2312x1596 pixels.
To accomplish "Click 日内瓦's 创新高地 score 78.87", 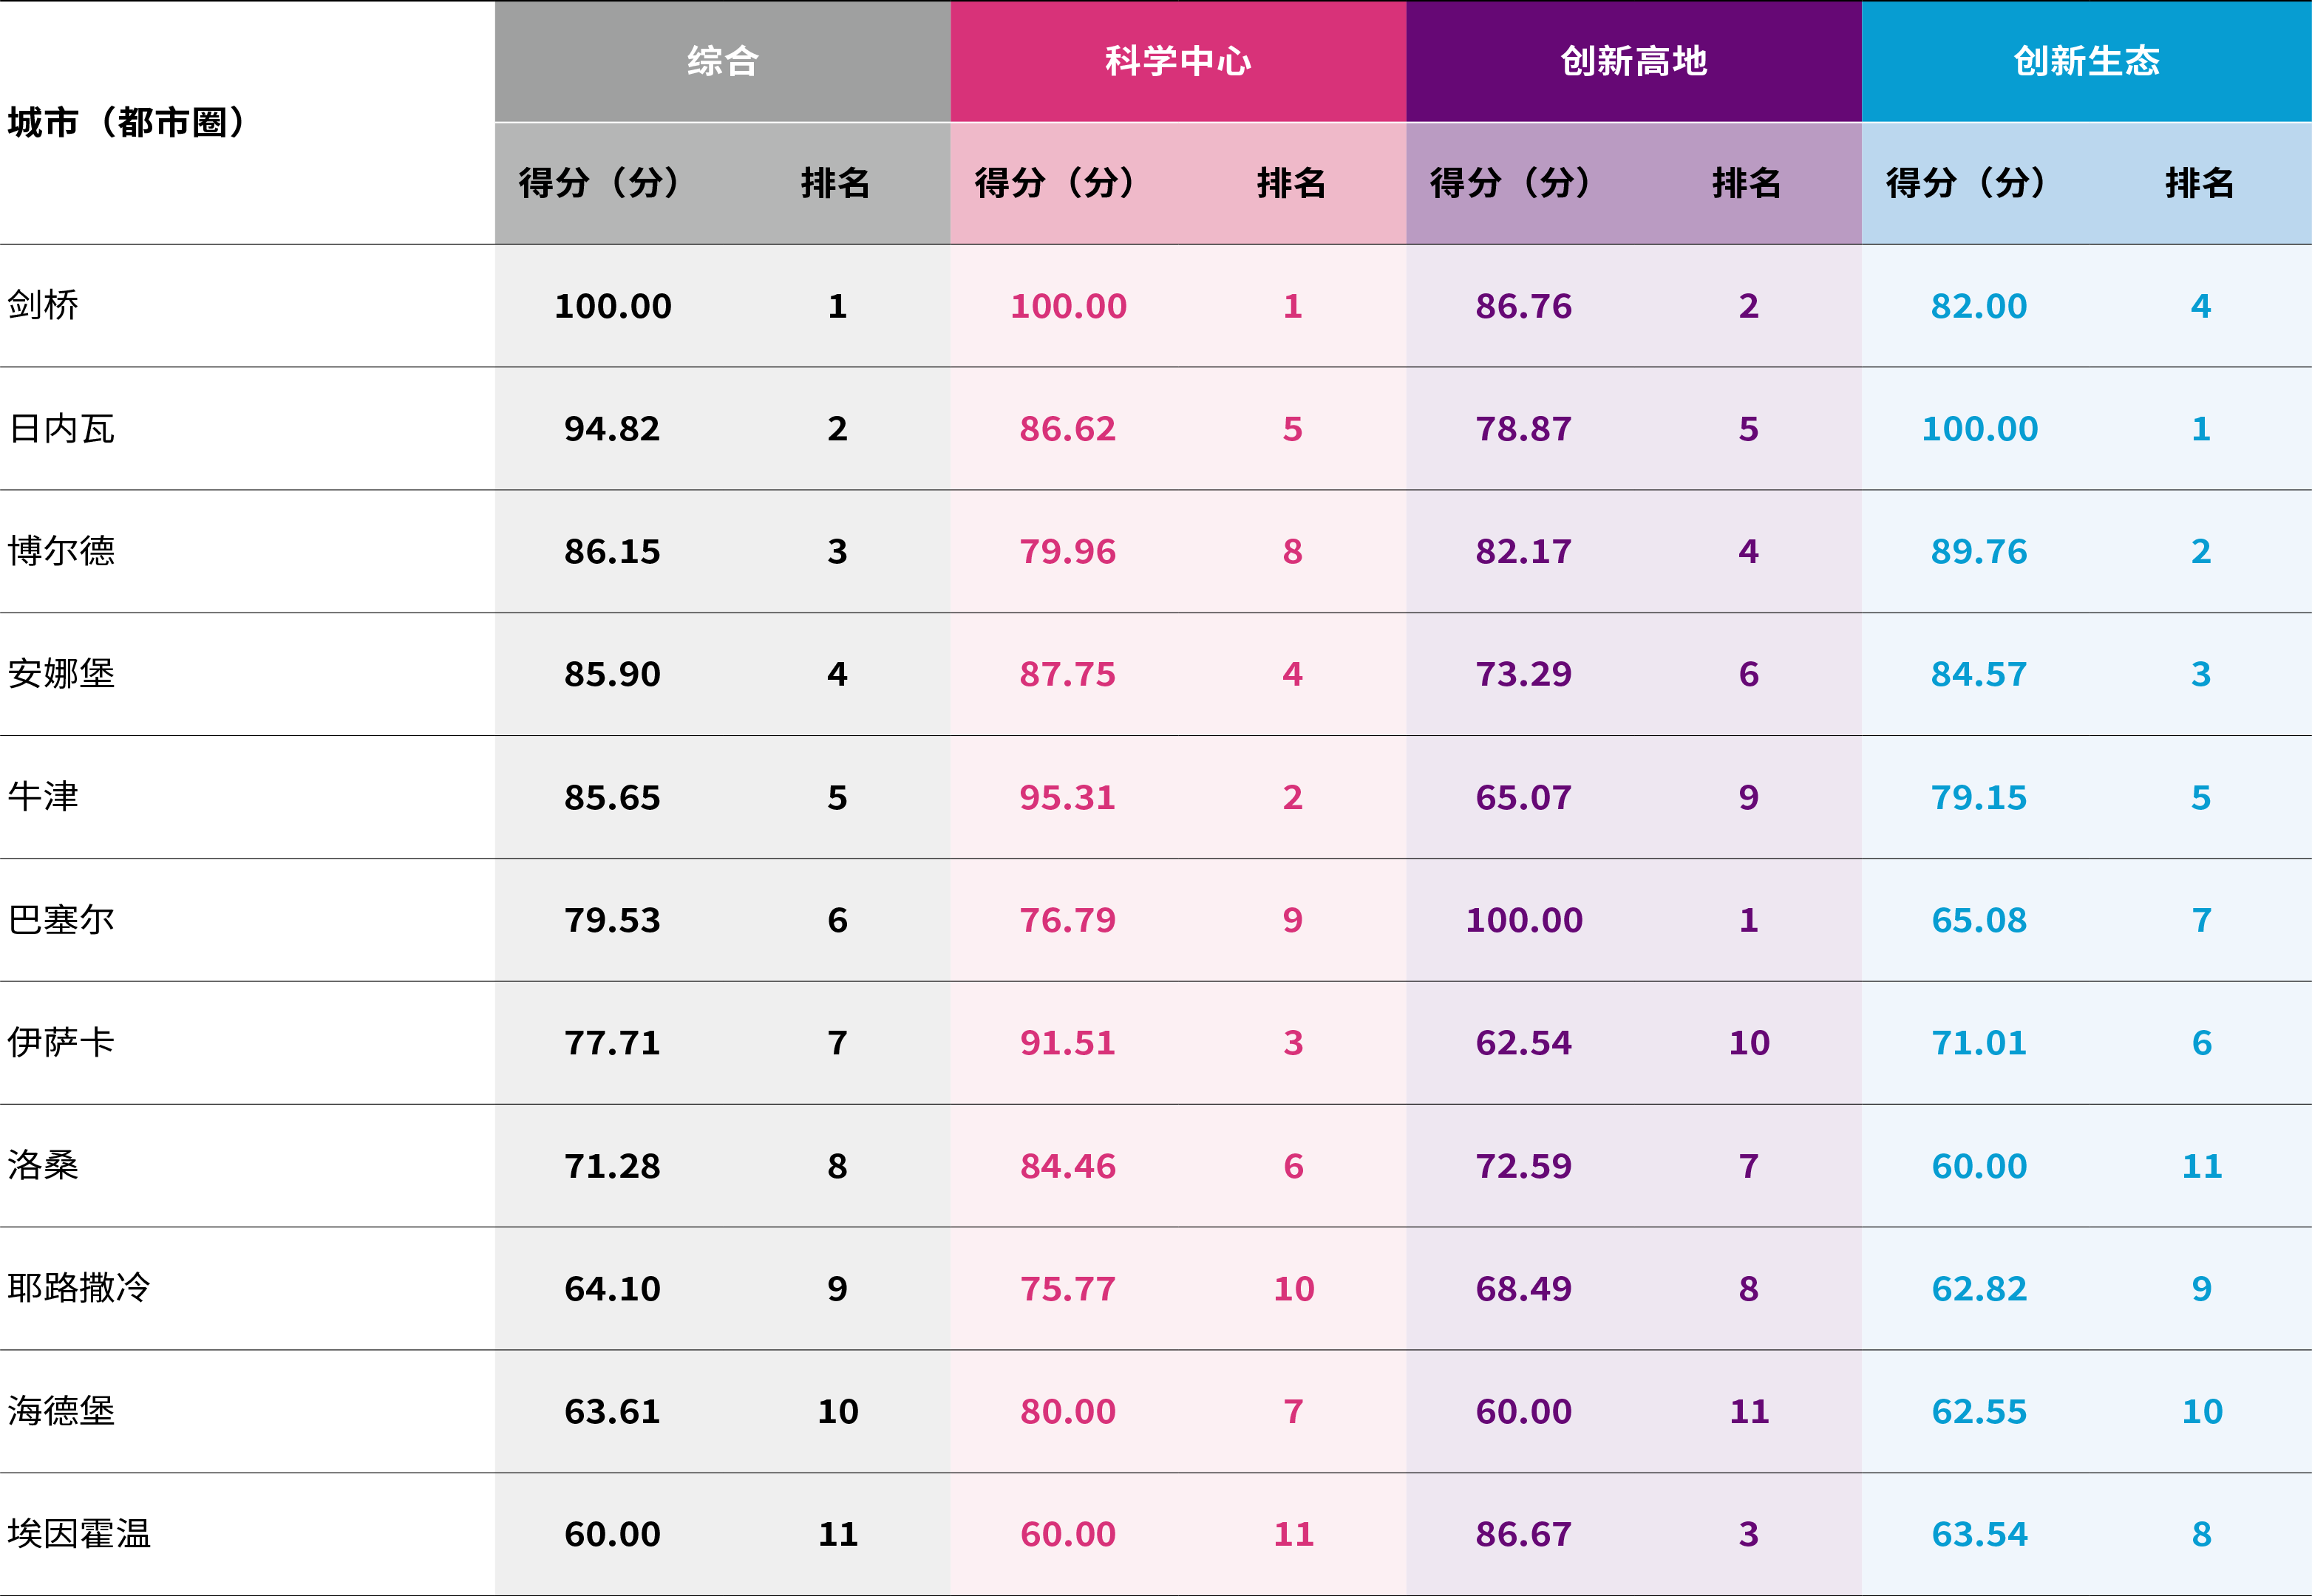I will [x=1523, y=429].
